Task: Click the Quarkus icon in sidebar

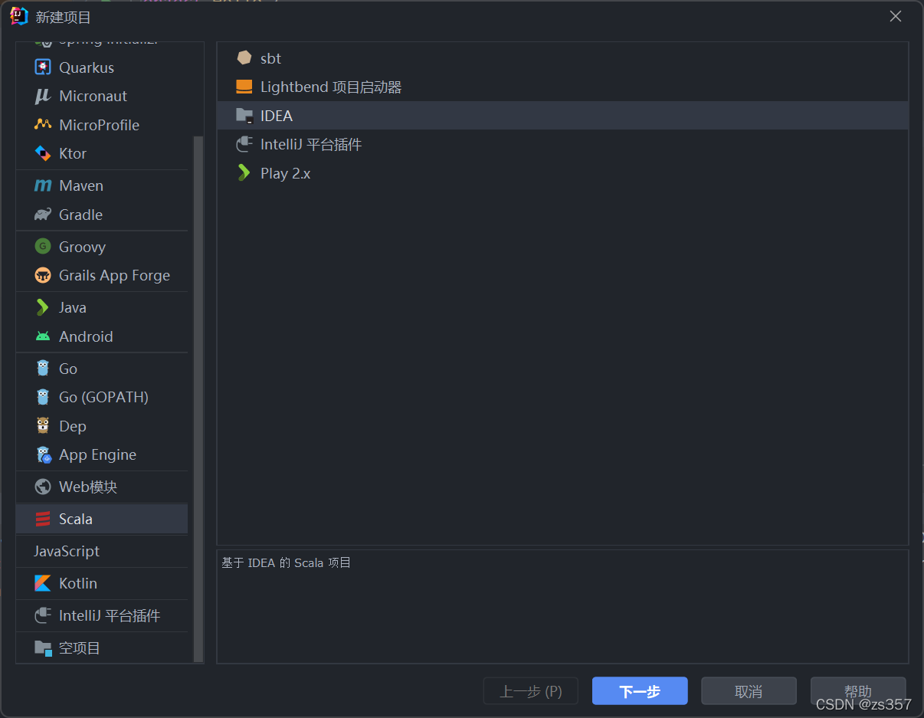Action: click(x=43, y=67)
